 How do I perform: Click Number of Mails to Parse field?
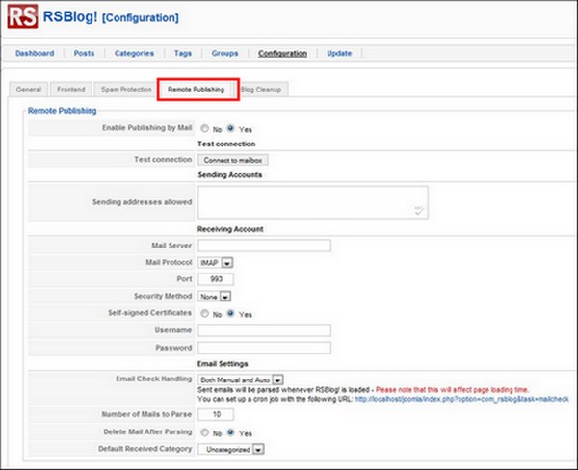click(x=216, y=414)
